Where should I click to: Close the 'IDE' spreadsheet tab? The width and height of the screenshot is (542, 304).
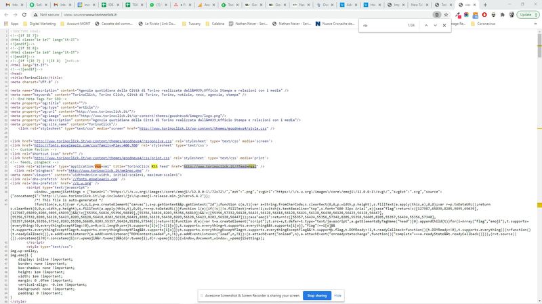click(x=119, y=5)
